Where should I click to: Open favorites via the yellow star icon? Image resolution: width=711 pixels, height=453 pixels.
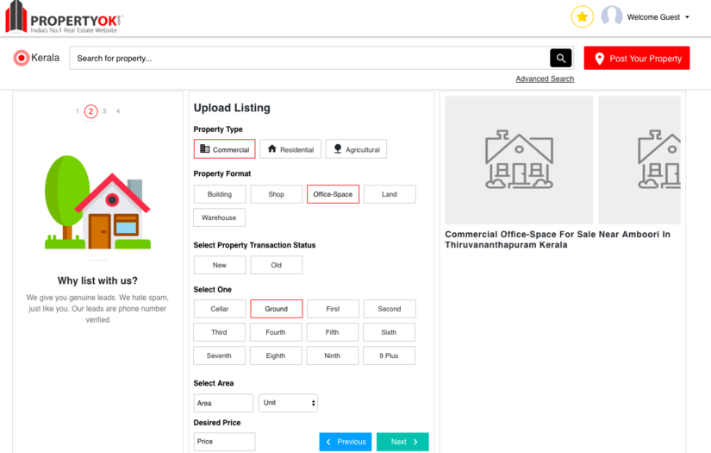click(x=582, y=16)
